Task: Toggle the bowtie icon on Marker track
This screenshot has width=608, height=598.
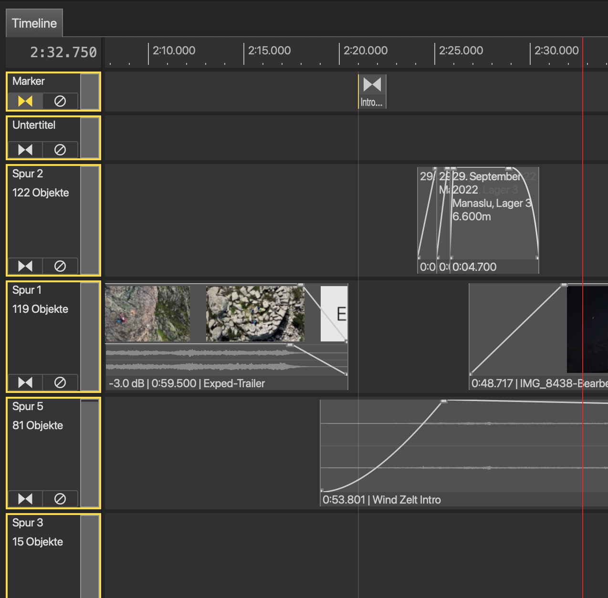Action: [x=25, y=101]
